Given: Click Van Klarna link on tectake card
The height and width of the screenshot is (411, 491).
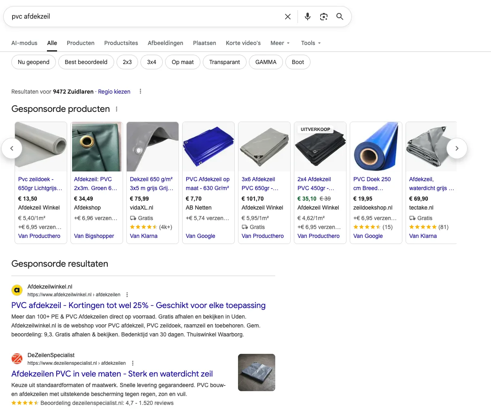Looking at the screenshot, I should click(x=423, y=236).
